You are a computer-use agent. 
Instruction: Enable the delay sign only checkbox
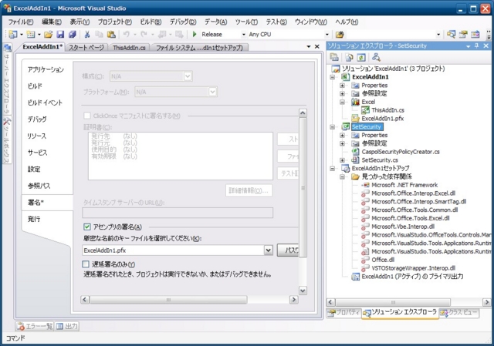[x=86, y=264]
